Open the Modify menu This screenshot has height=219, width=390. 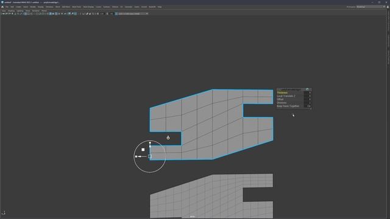pyautogui.click(x=33, y=7)
